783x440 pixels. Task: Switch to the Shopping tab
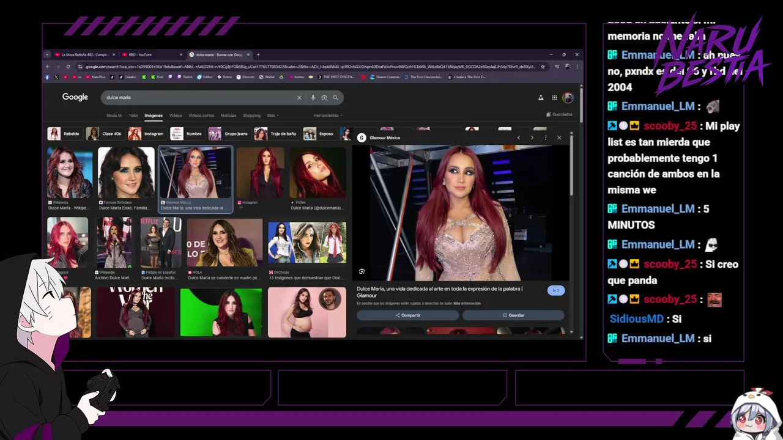click(x=251, y=116)
